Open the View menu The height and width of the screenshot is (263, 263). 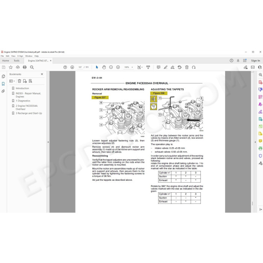click(x=13, y=56)
